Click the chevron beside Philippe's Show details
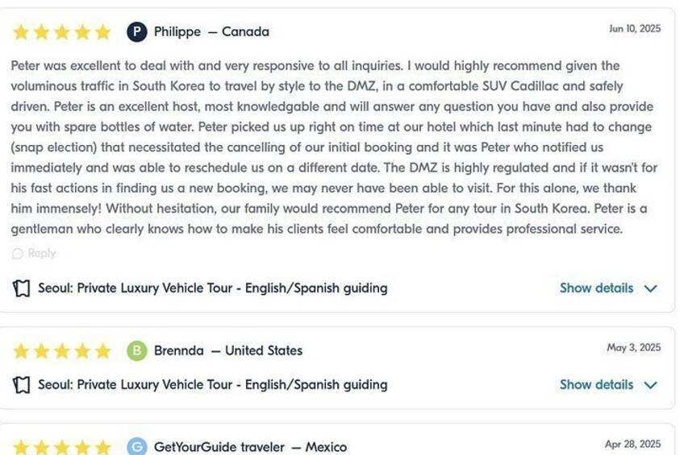Image resolution: width=684 pixels, height=455 pixels. [x=651, y=288]
